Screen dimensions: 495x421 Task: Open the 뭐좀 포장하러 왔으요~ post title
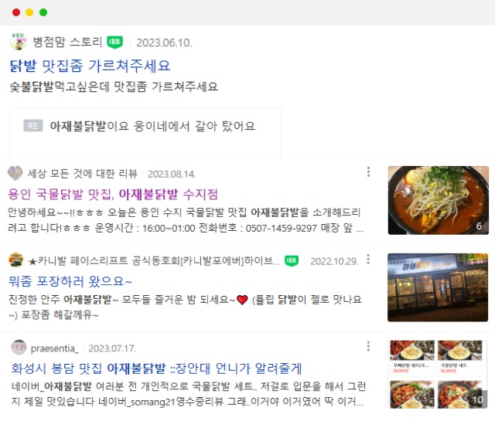pos(70,280)
